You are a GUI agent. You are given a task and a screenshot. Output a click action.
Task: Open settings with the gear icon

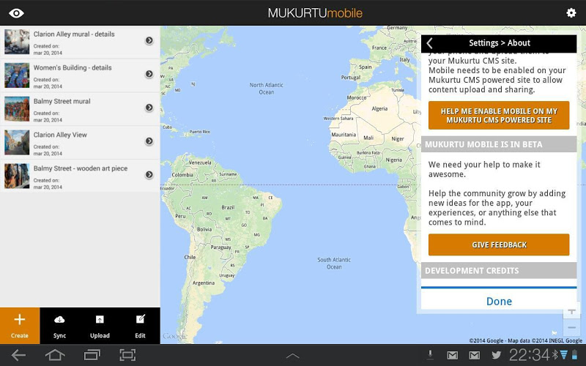[x=571, y=12]
